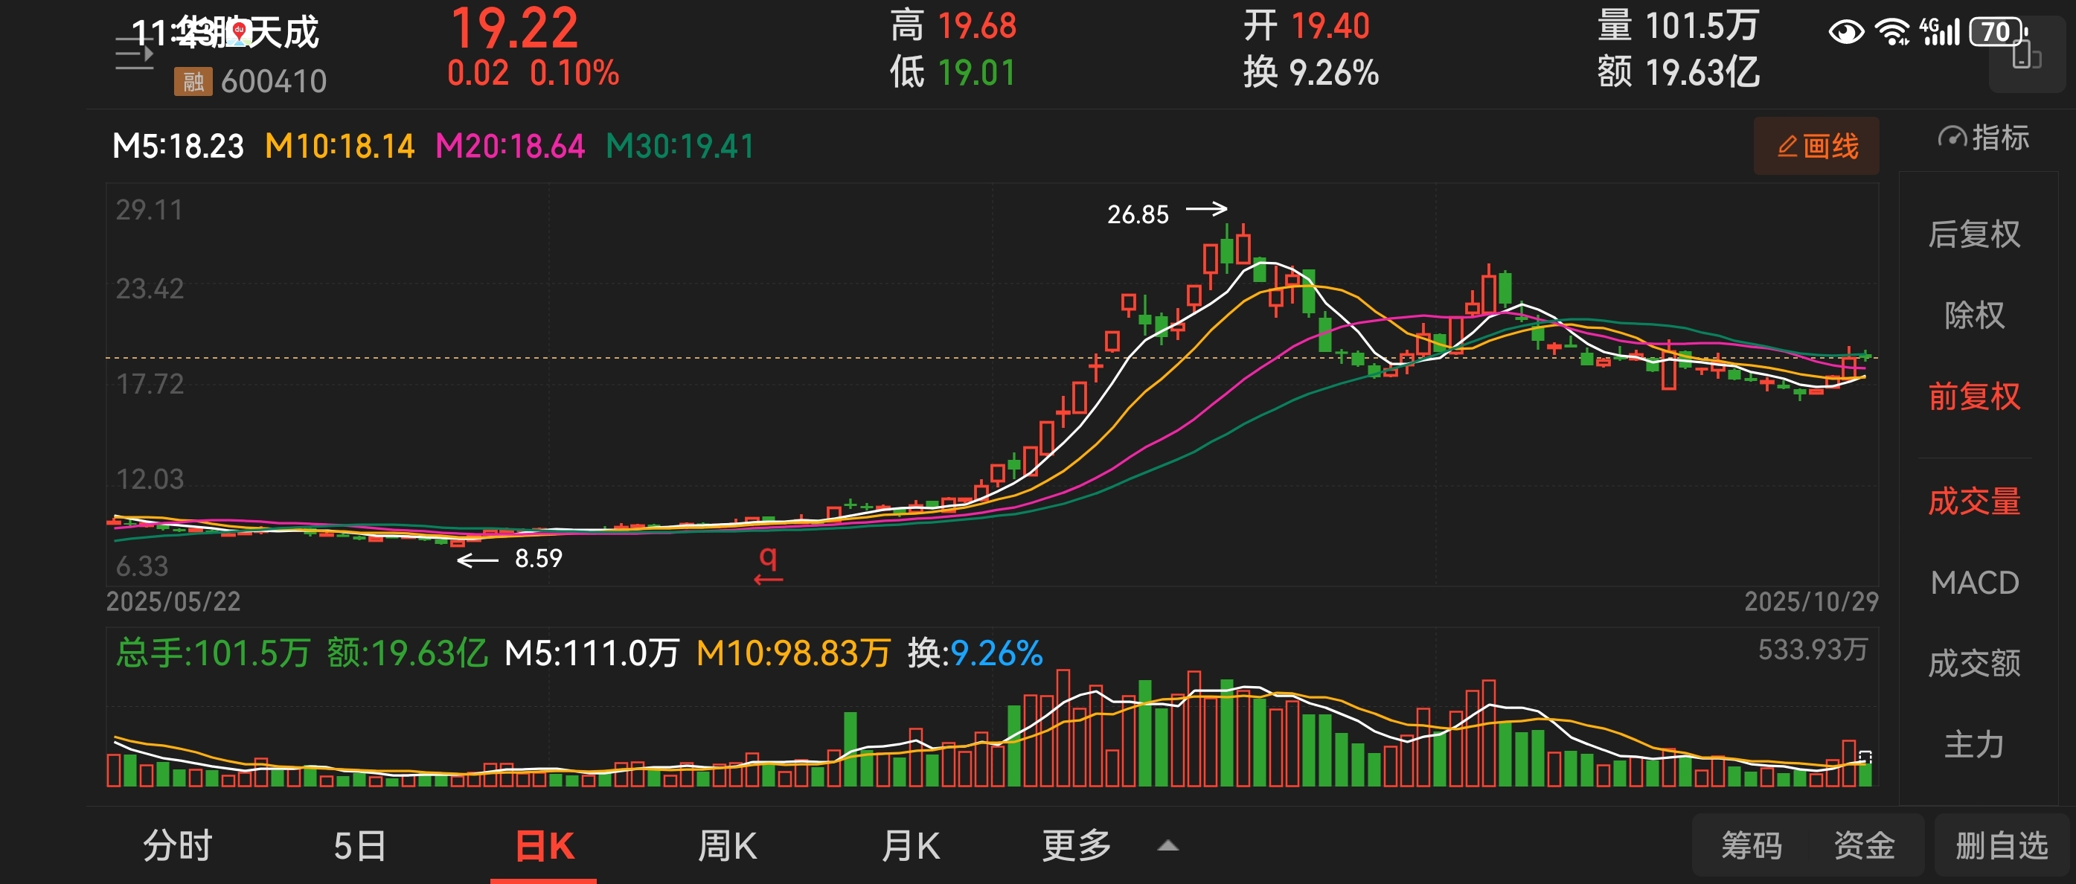Switch sub-chart to MACD indicator
Viewport: 2076px width, 884px height.
point(1973,583)
